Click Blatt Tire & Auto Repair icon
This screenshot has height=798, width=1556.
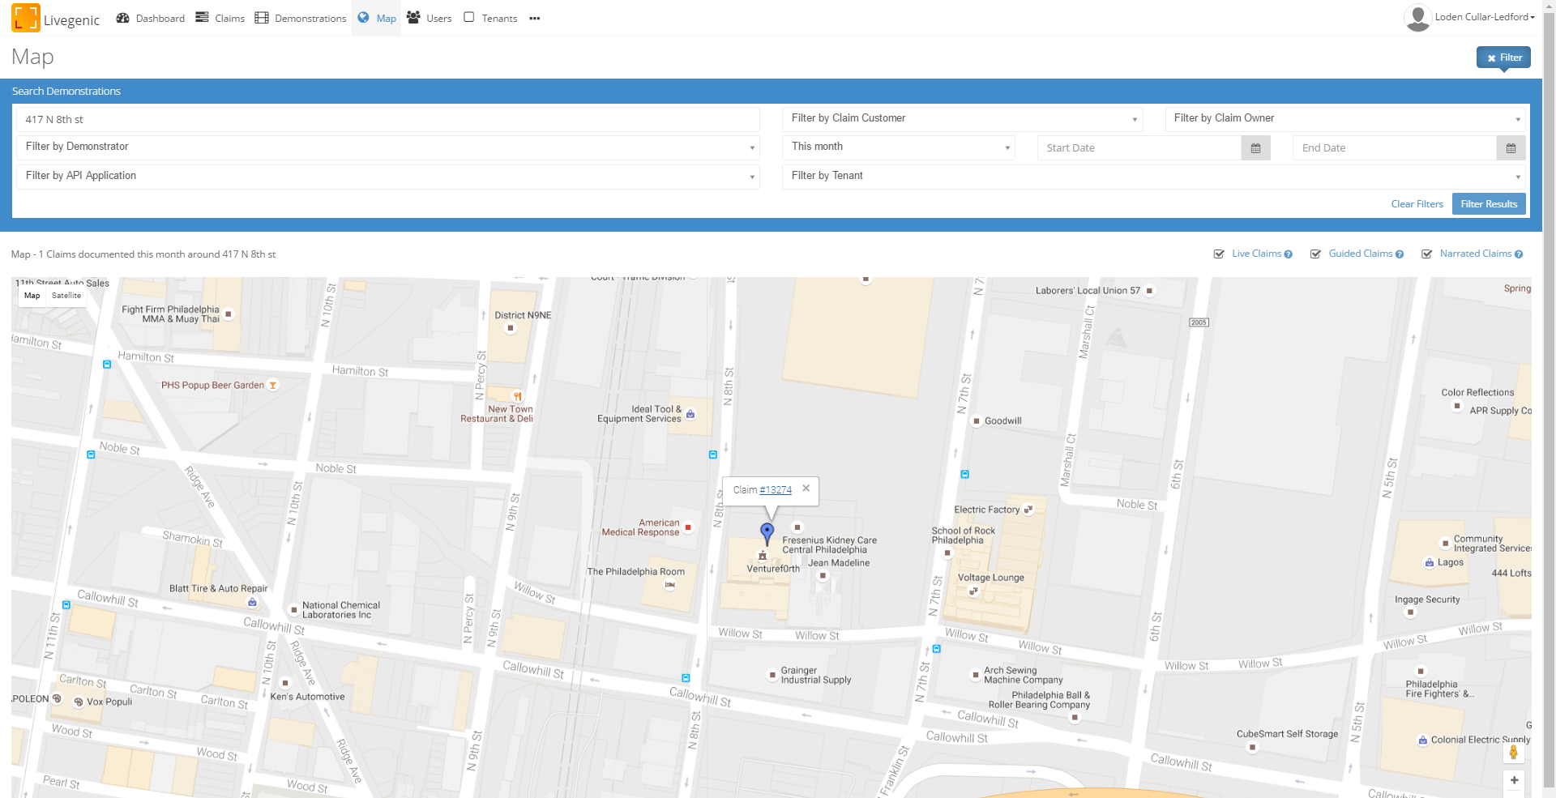coord(252,602)
